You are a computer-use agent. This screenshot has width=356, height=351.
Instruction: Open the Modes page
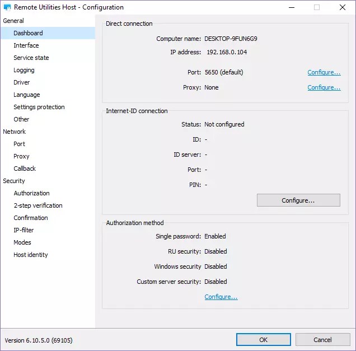(x=22, y=242)
